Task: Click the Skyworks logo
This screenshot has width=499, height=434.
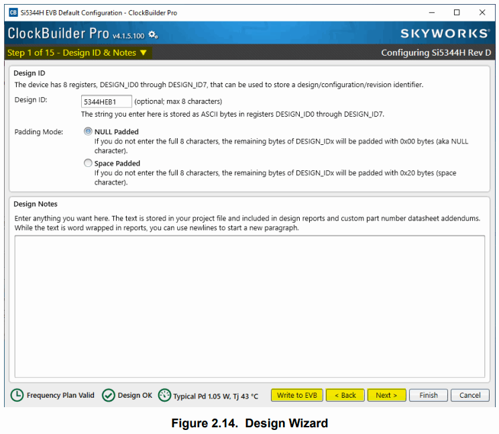Action: tap(445, 34)
